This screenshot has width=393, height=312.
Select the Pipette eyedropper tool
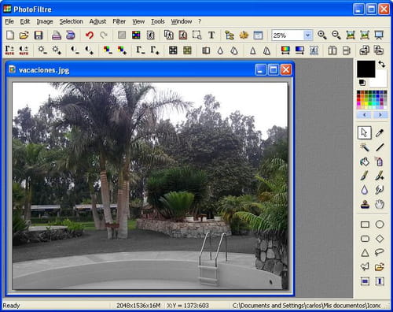380,132
